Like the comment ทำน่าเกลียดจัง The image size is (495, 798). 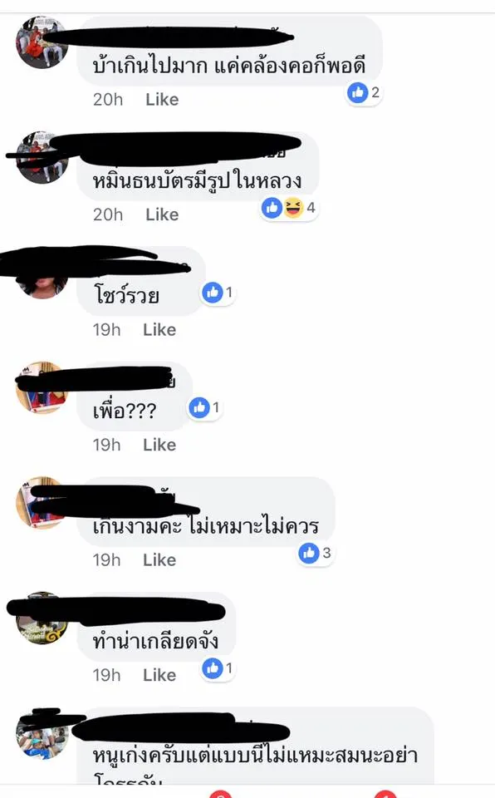click(159, 675)
